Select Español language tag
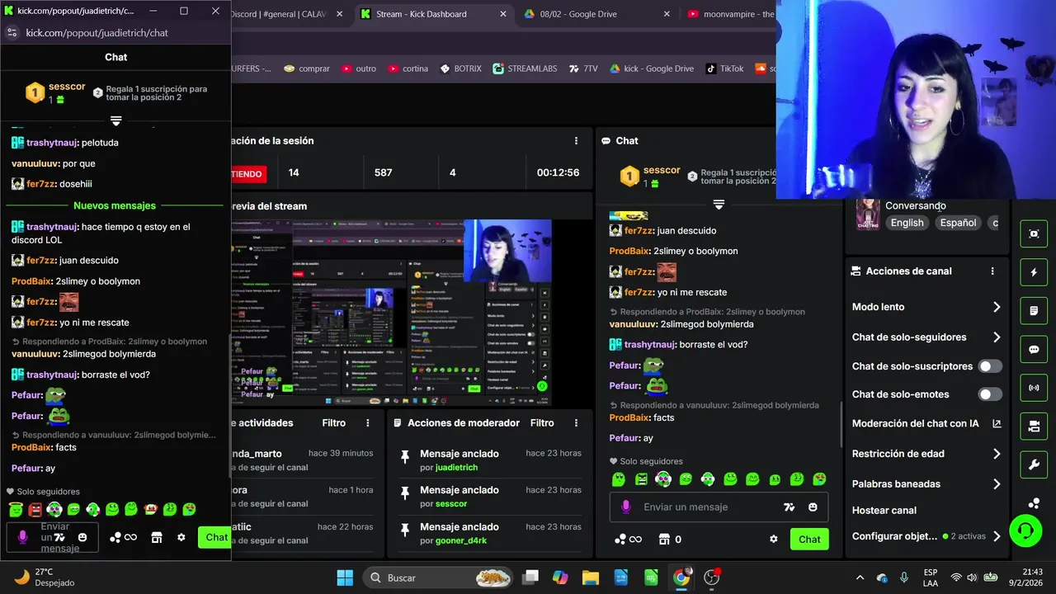This screenshot has height=594, width=1056. point(958,223)
